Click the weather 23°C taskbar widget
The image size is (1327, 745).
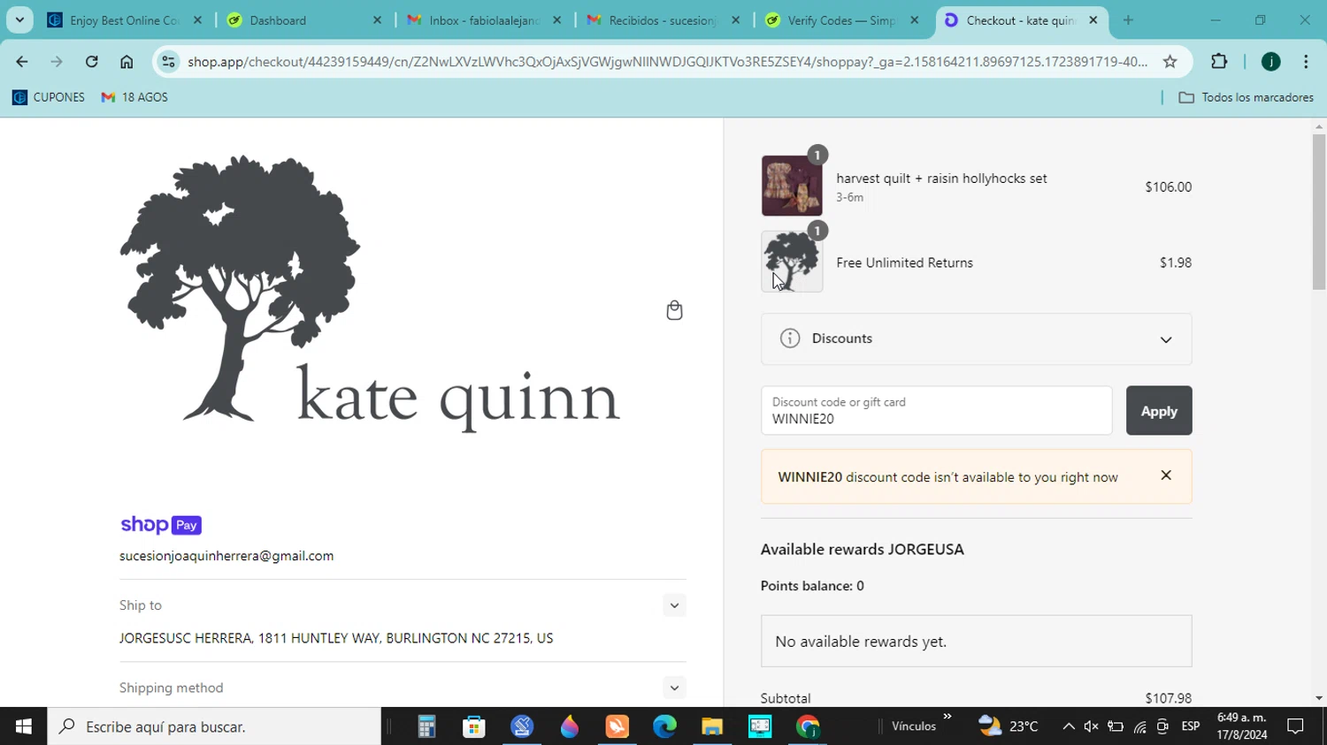(1009, 726)
